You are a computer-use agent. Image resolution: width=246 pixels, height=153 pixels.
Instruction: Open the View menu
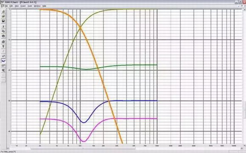(17, 6)
